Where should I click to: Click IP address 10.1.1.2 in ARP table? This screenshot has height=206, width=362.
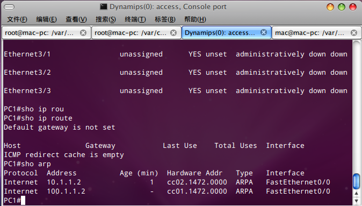coord(64,182)
